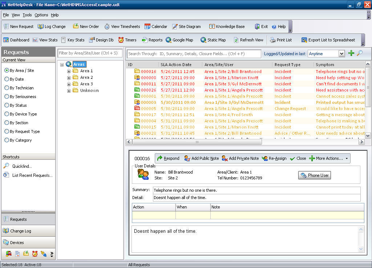Open the Dashboard view
Viewport: 372px width, 268px height.
coord(16,40)
